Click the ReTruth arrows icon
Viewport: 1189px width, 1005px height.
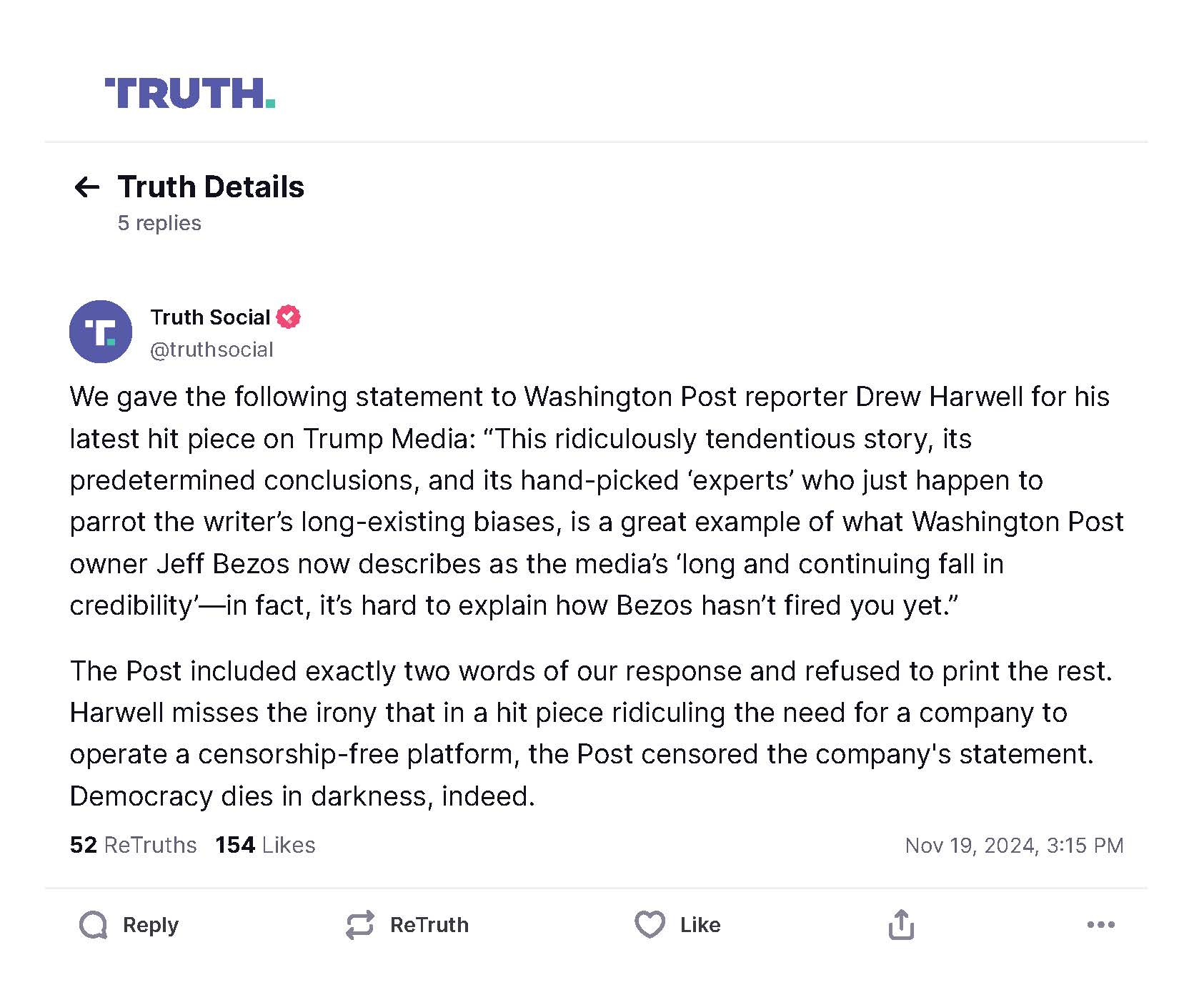coord(360,925)
